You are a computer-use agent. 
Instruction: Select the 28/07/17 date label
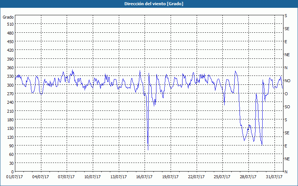point(248,177)
